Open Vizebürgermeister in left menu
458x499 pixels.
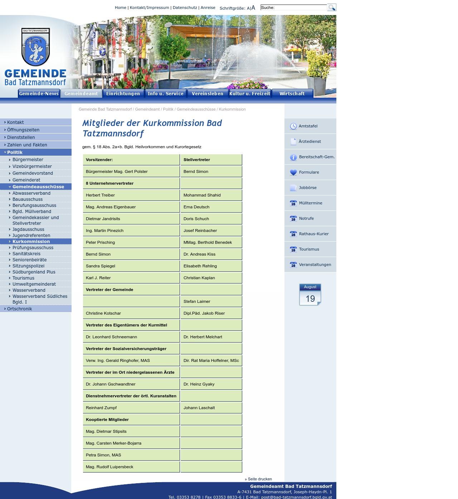(36, 166)
